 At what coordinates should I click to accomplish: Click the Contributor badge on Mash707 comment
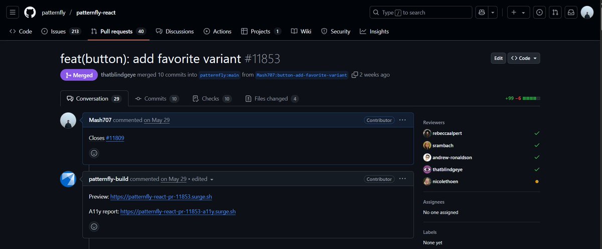click(379, 120)
